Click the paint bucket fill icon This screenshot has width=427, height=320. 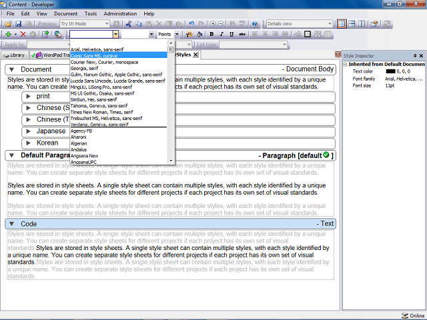pos(199,34)
